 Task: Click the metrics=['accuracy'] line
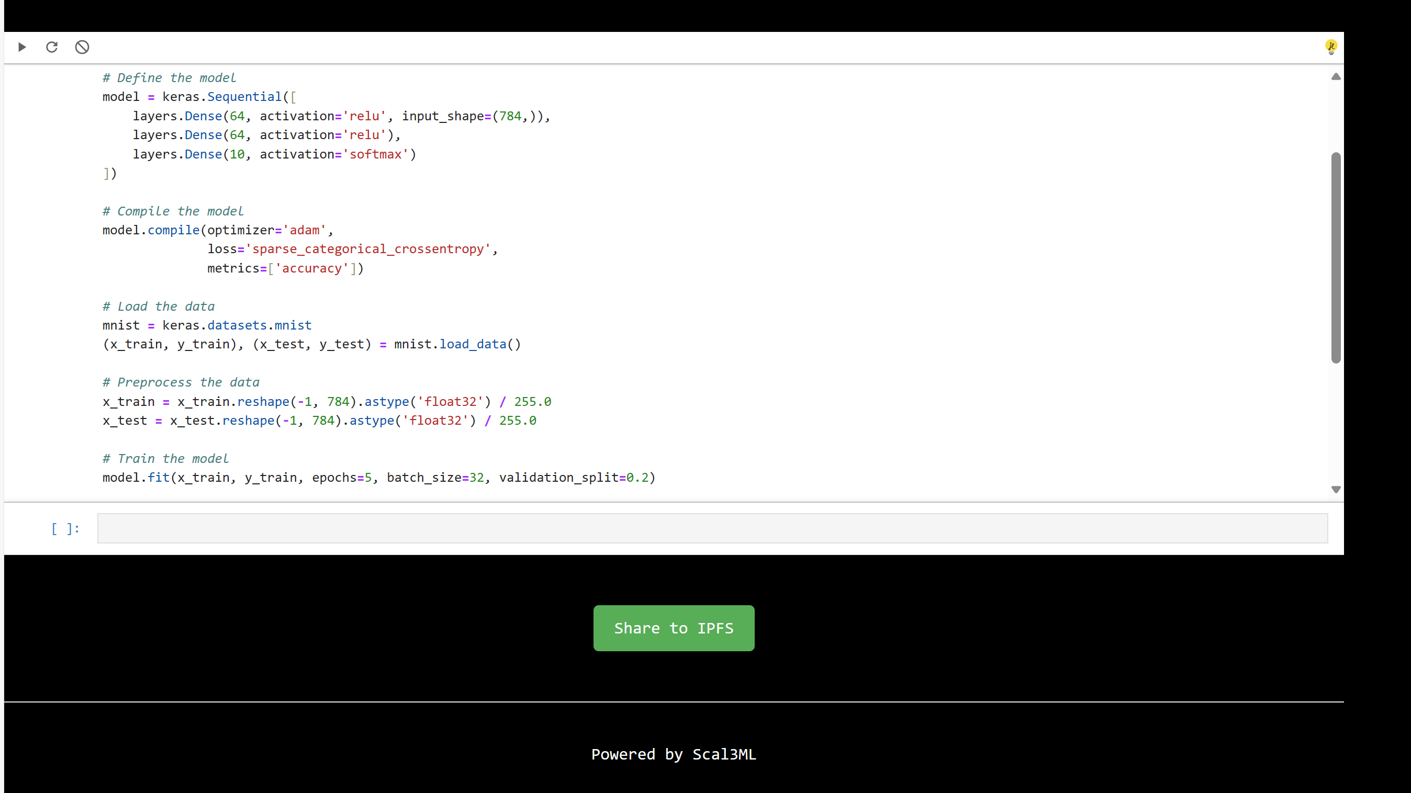click(285, 268)
